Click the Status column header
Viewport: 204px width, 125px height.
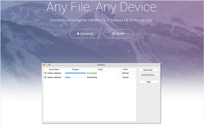[x=101, y=69]
